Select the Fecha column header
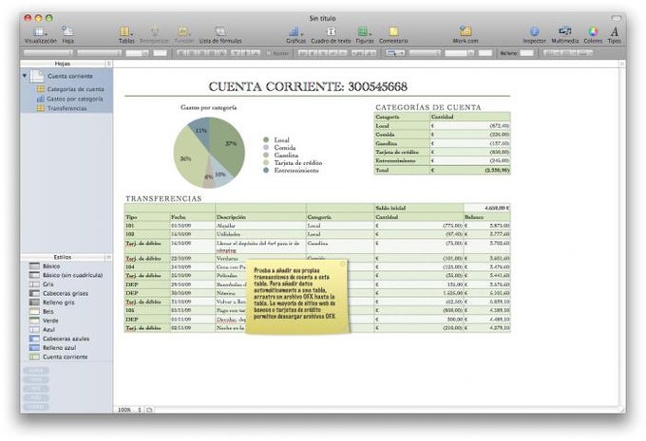646x441 pixels. pos(193,217)
